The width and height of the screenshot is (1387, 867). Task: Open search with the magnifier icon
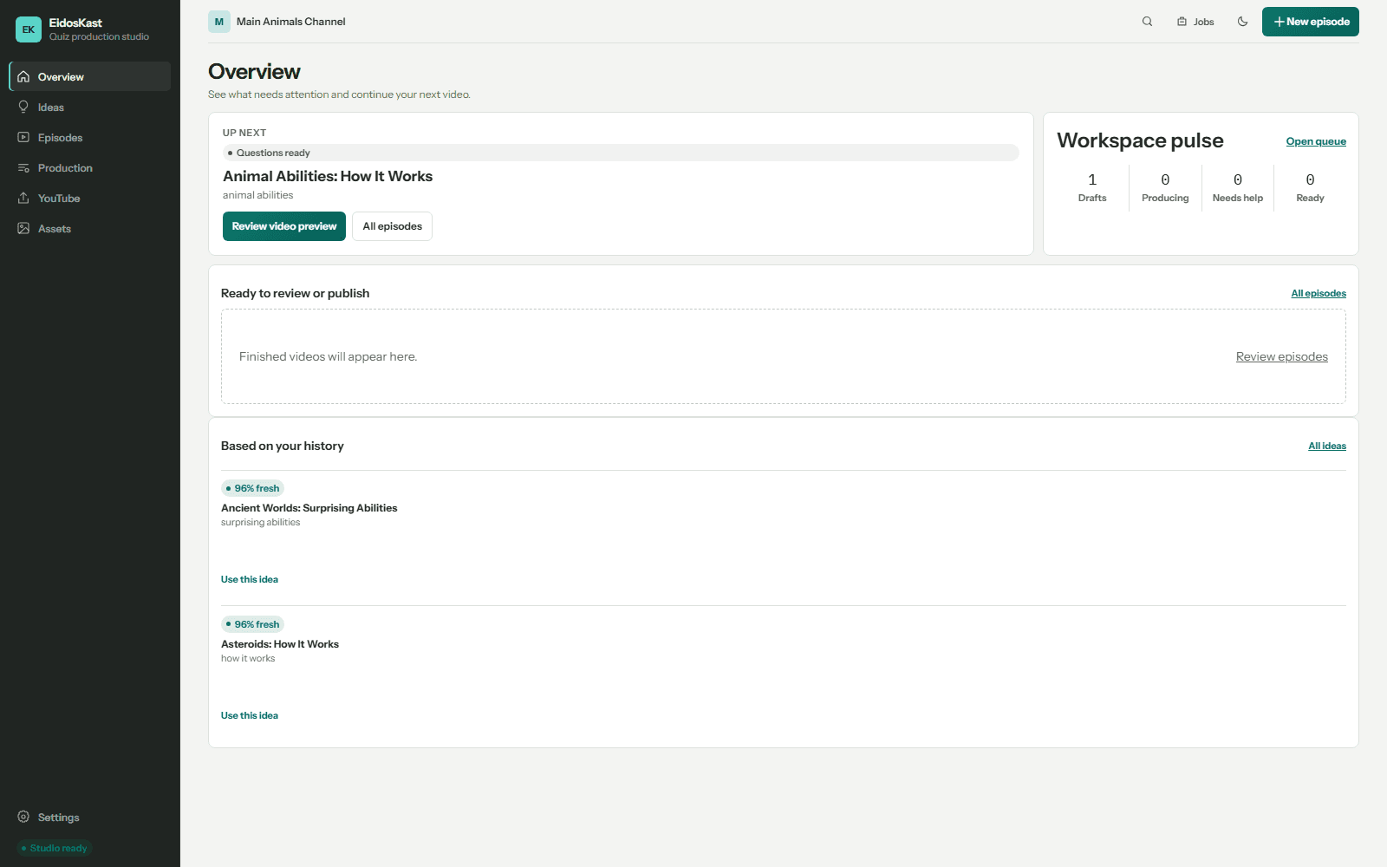pyautogui.click(x=1147, y=22)
